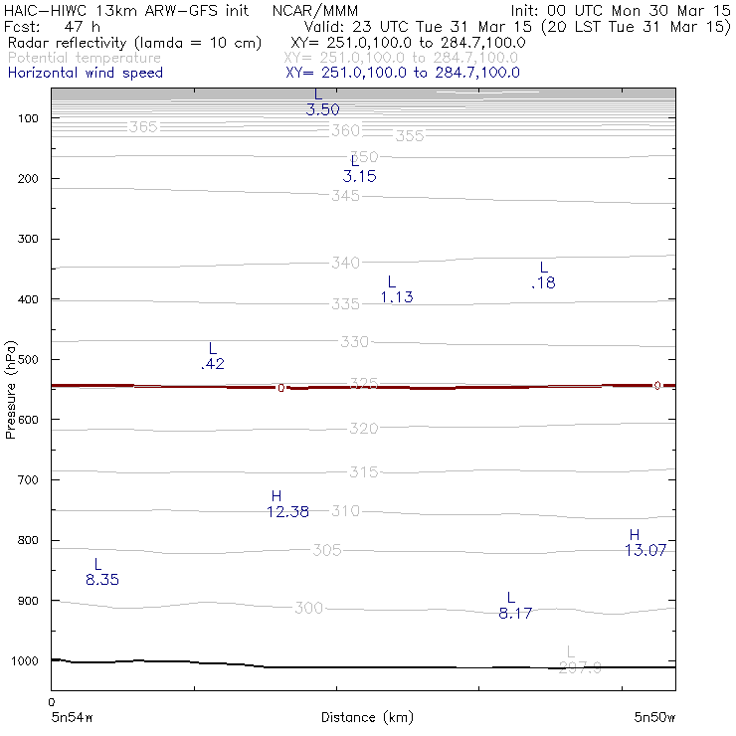
Task: Click the wind minimum value '.42'
Action: tap(213, 364)
